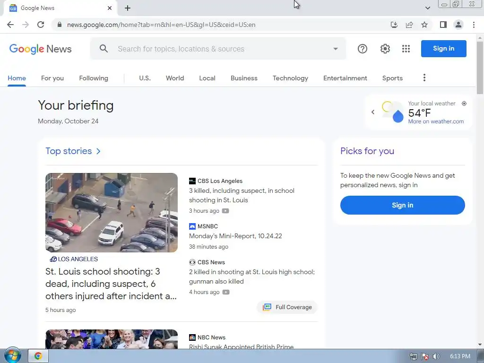The height and width of the screenshot is (363, 484).
Task: Open the Full Coverage button
Action: click(287, 307)
